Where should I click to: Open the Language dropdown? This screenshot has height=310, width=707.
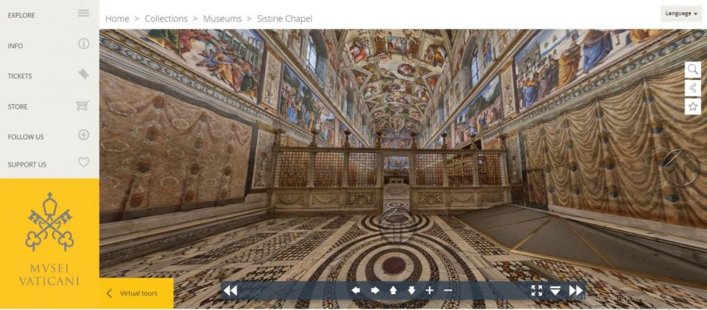coord(681,14)
